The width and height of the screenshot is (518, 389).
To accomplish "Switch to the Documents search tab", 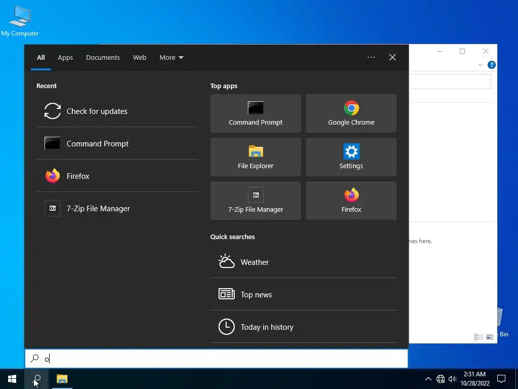I will pyautogui.click(x=103, y=58).
